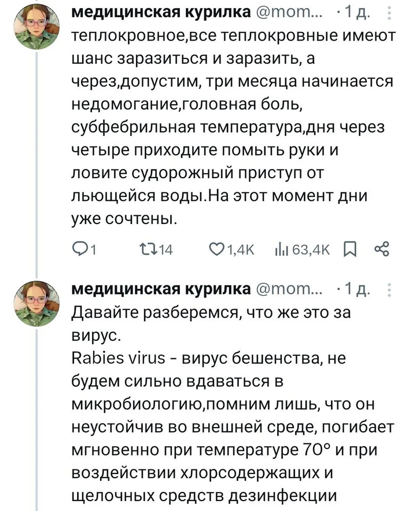Click the share icon on first tweet
Viewport: 405px width, 511px height.
382,249
